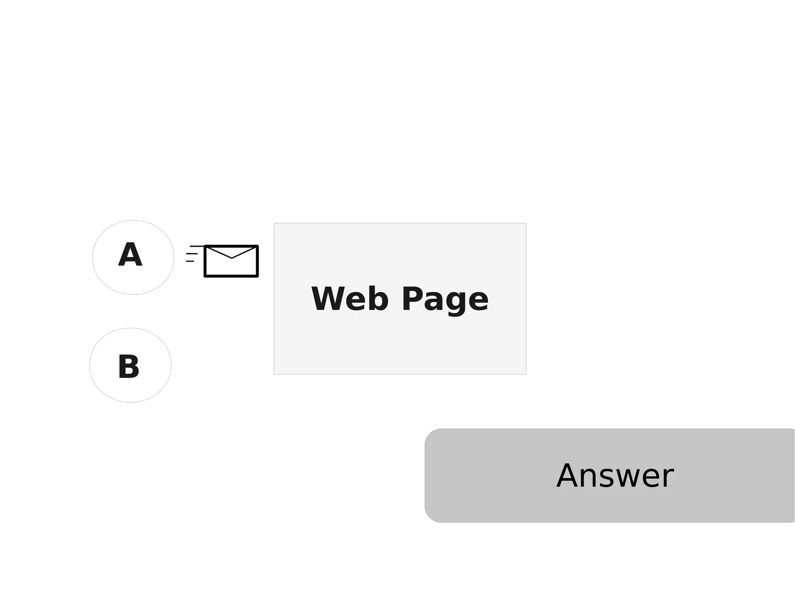Click the bold letter A

[x=130, y=255]
